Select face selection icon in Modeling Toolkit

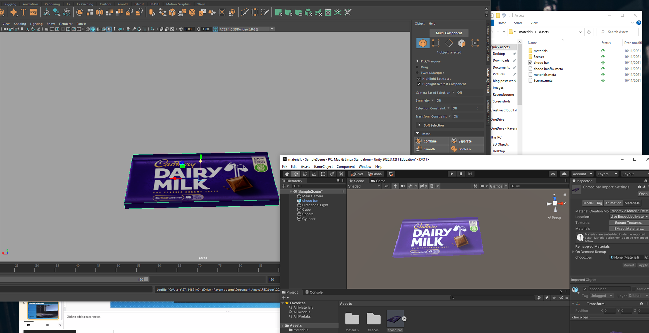click(x=462, y=43)
